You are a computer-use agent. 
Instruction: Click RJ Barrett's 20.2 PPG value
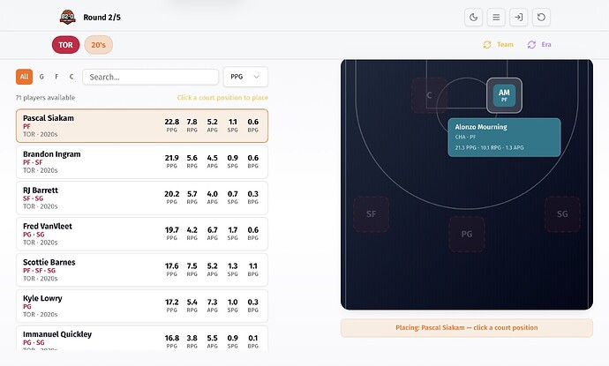click(172, 194)
